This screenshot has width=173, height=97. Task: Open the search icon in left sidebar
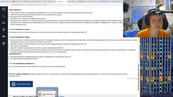[x=4, y=16]
